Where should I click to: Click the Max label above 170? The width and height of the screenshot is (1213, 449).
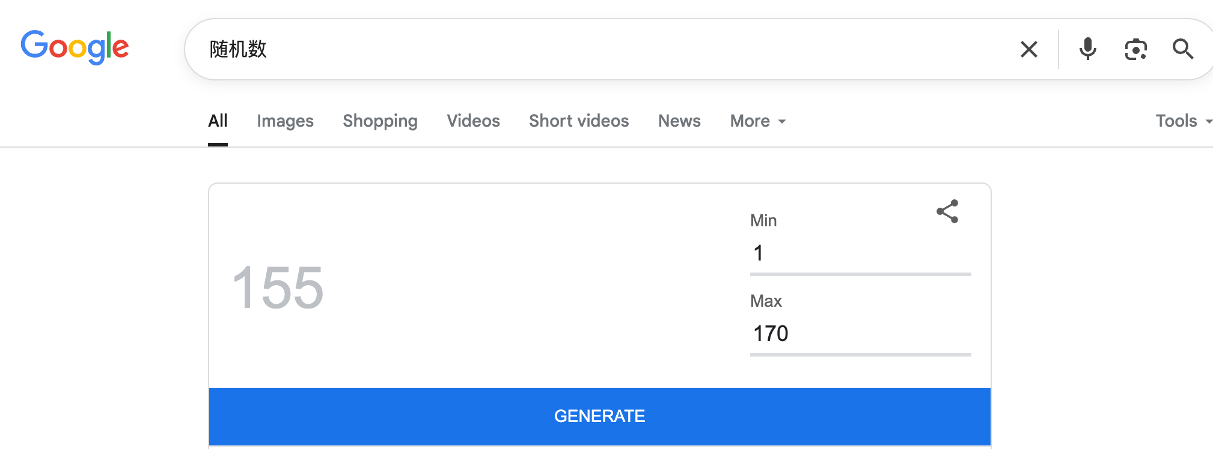point(766,301)
